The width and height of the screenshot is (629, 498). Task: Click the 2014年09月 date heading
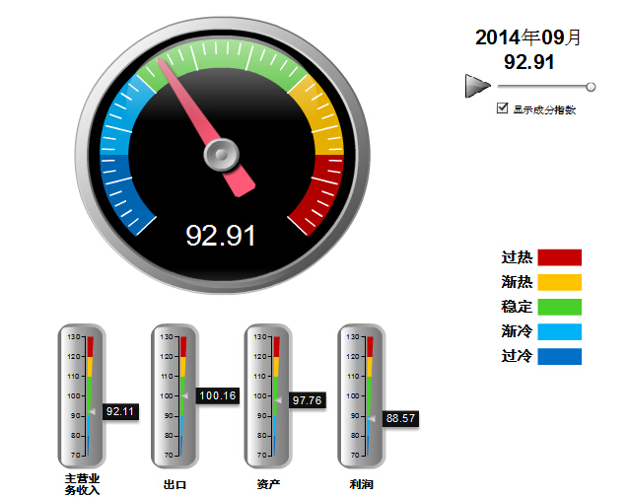(528, 38)
